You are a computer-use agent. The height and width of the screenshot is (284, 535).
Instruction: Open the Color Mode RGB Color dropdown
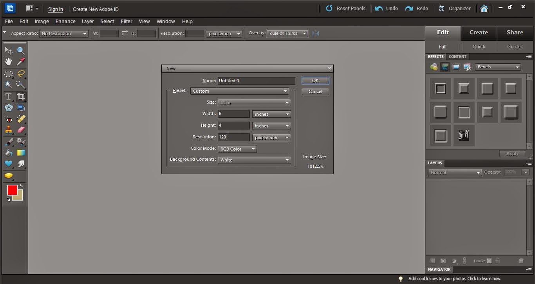[x=237, y=149]
